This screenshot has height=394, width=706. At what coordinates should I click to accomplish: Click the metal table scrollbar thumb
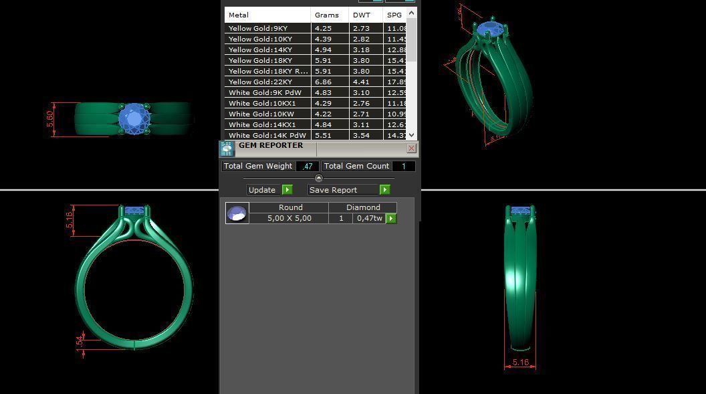tap(412, 39)
